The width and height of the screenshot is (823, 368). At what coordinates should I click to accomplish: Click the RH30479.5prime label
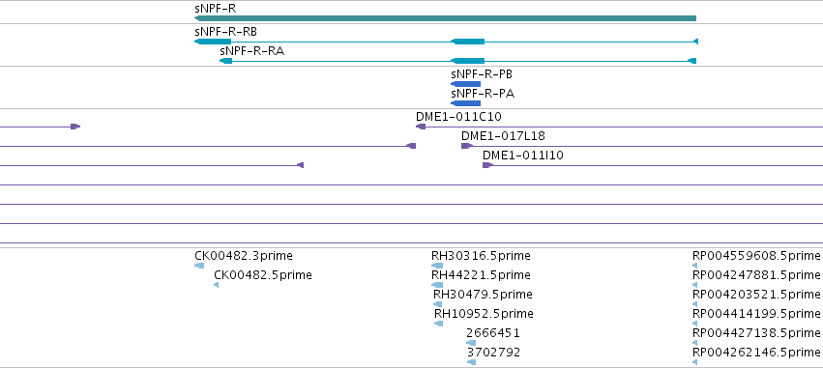(x=483, y=294)
